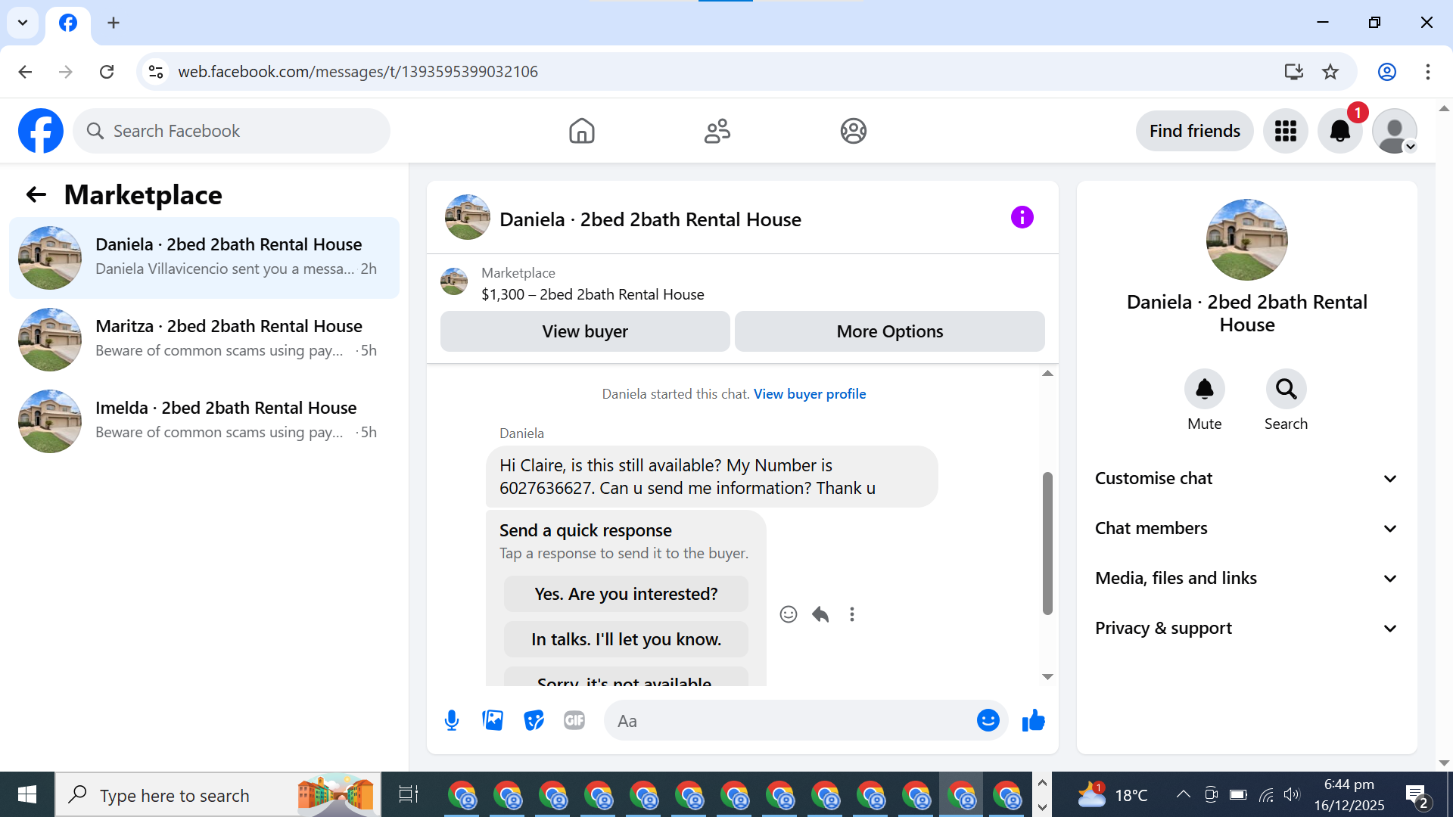Viewport: 1453px width, 817px height.
Task: Click the chat scrollbar thumb
Action: (x=1047, y=543)
